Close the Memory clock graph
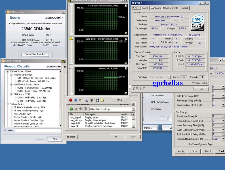This screenshot has height=170, width=225. click(126, 68)
